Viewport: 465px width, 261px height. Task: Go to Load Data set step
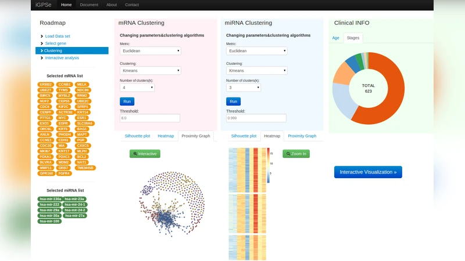(58, 36)
